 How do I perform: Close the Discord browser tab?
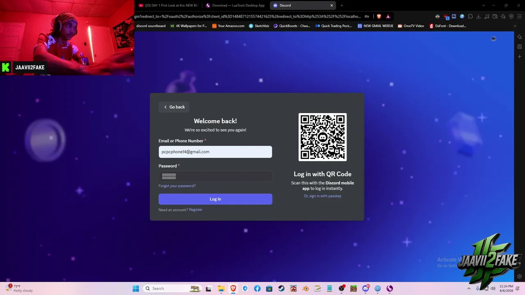(331, 5)
